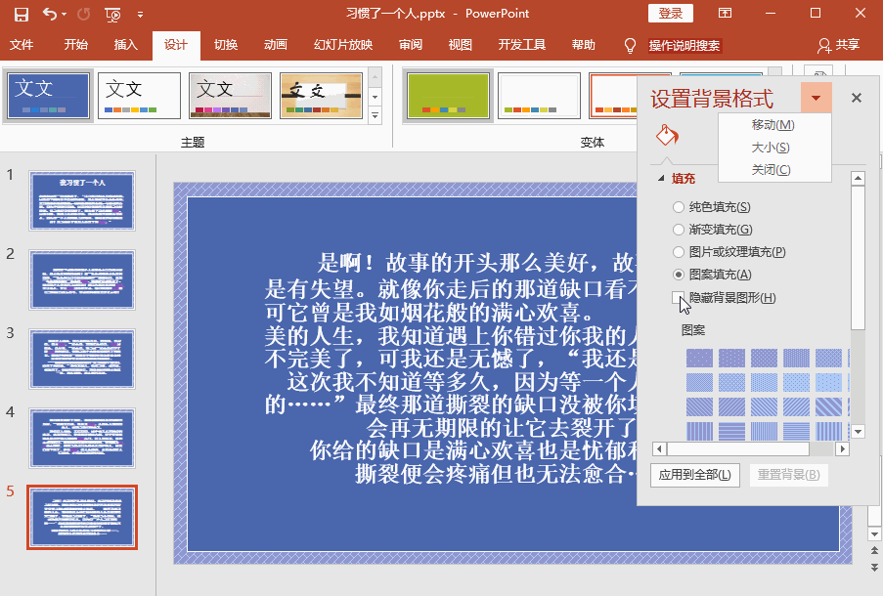
Task: Click the lightbulb Tell Me icon
Action: [x=630, y=46]
